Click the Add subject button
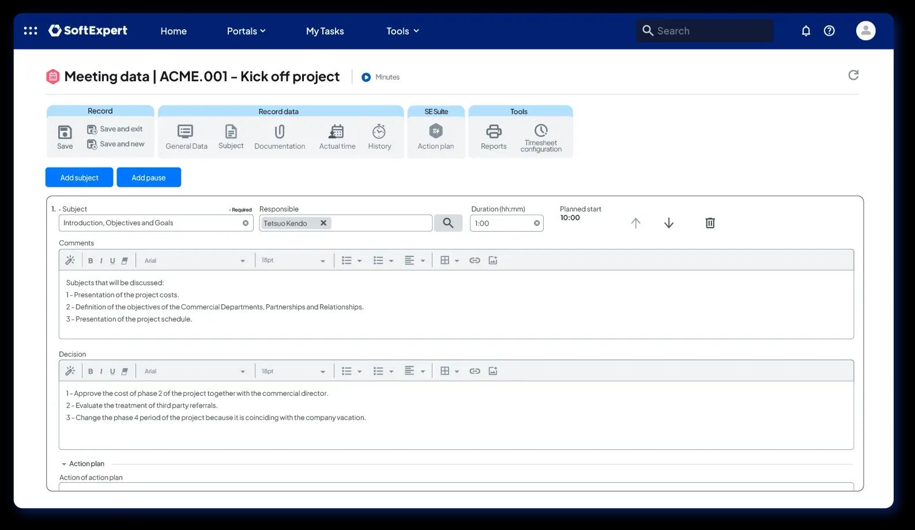 click(79, 177)
